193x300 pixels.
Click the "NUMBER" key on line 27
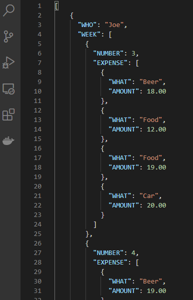[108, 253]
